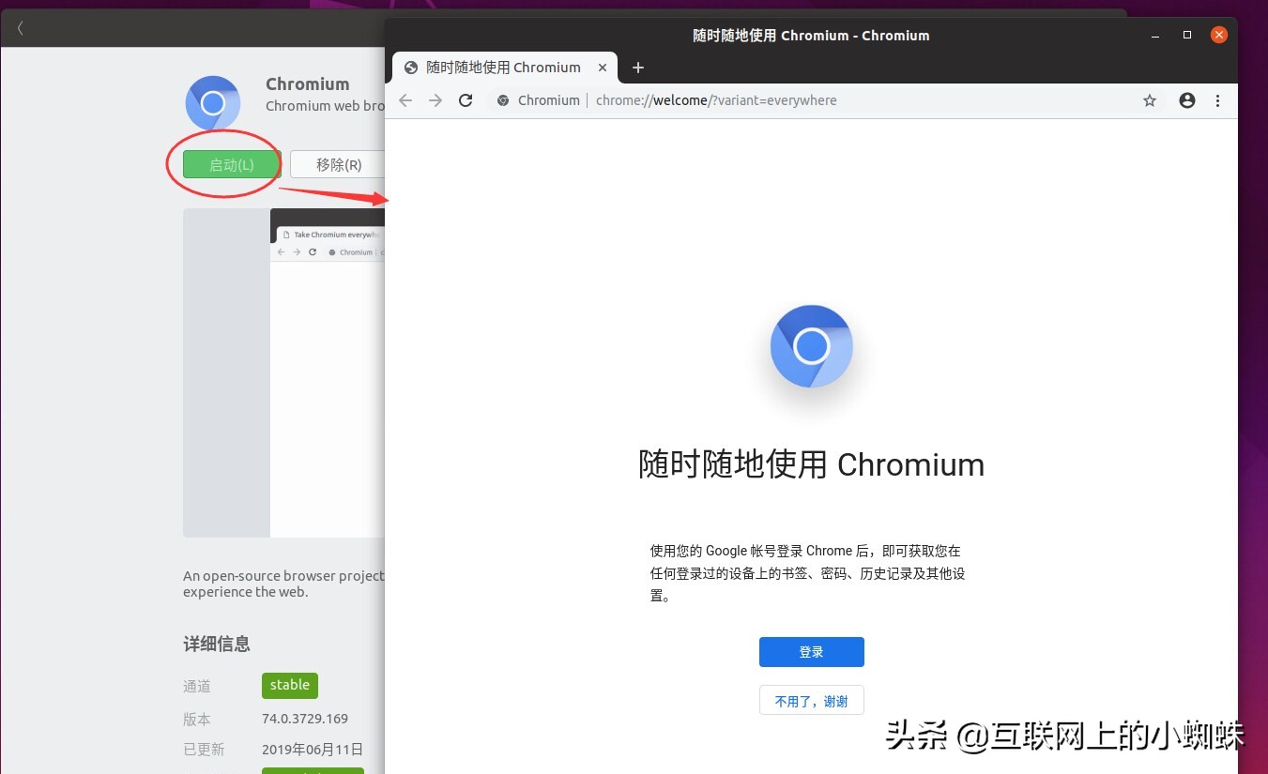
Task: Click the Chromium title in software center
Action: tap(308, 83)
